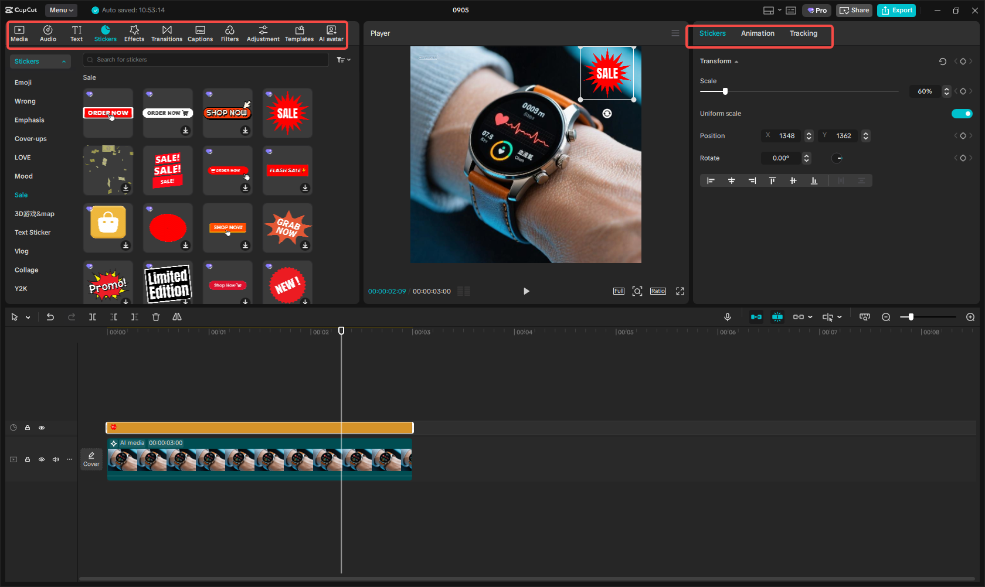Click the sticker filter icon
The width and height of the screenshot is (985, 587).
click(x=344, y=60)
